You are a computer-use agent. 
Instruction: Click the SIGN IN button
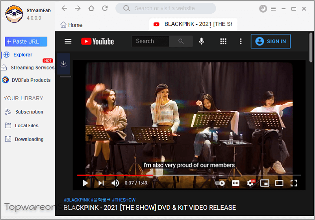[x=271, y=41]
